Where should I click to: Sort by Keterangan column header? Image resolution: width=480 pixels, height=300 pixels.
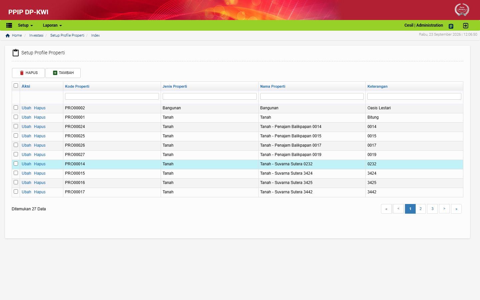tap(377, 86)
